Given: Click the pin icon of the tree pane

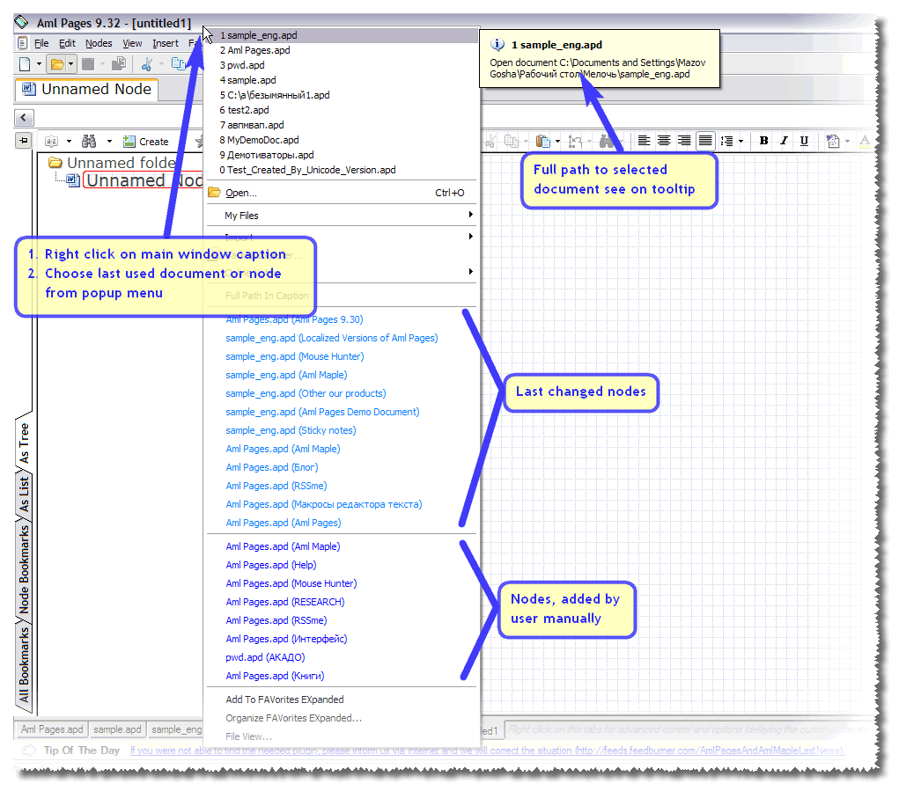Looking at the screenshot, I should click(x=24, y=140).
